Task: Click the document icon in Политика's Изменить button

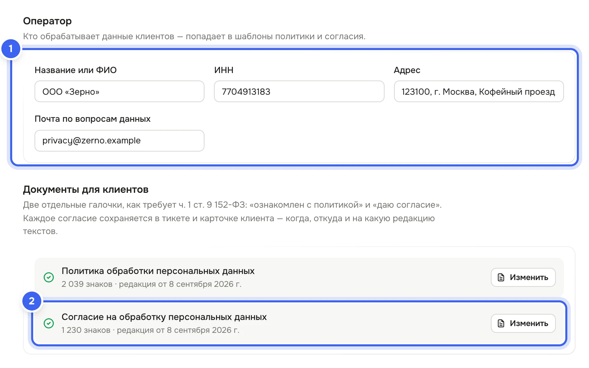Action: click(x=501, y=277)
